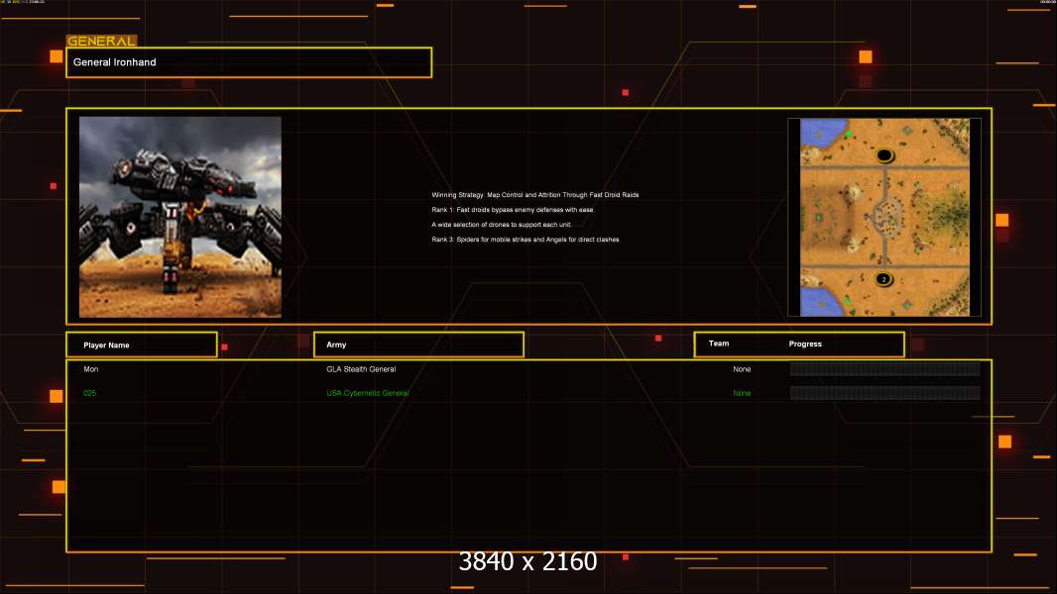The width and height of the screenshot is (1057, 594).
Task: Click the progress bar in 025's row
Action: (885, 393)
